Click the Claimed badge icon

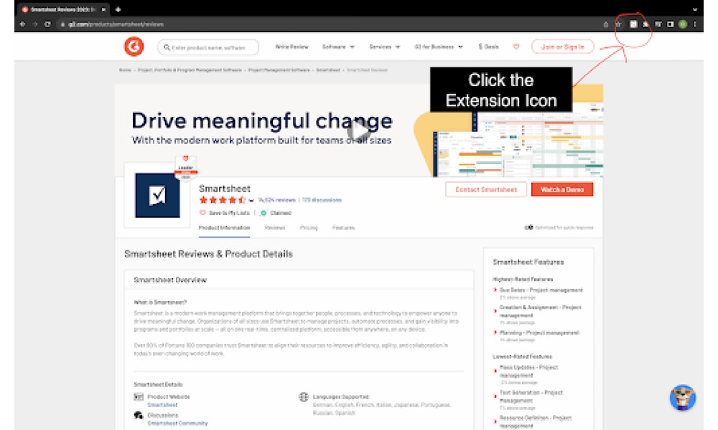[264, 213]
